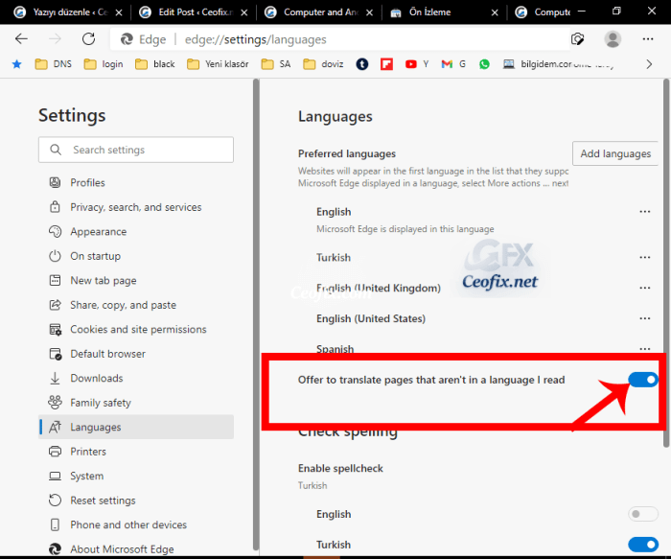Open Reset settings section
Screen dimensions: 671x559
136,501
